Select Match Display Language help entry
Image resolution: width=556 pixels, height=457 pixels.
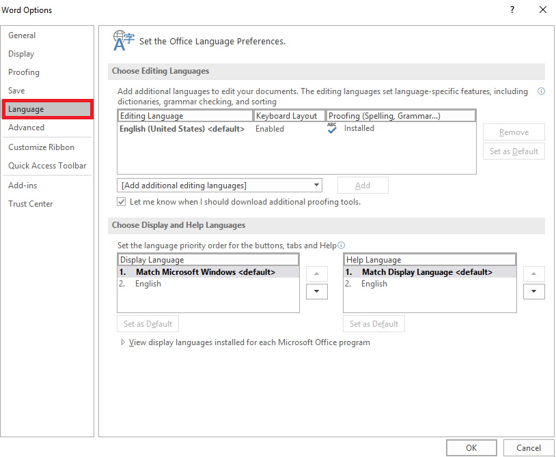(430, 272)
